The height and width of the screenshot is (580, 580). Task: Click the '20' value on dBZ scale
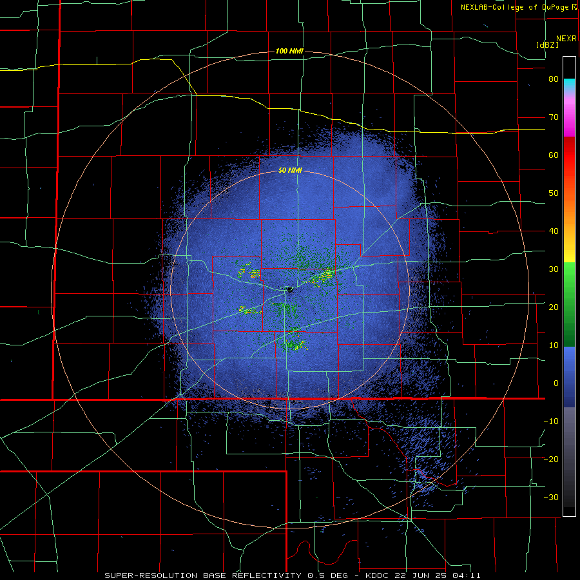click(x=554, y=307)
